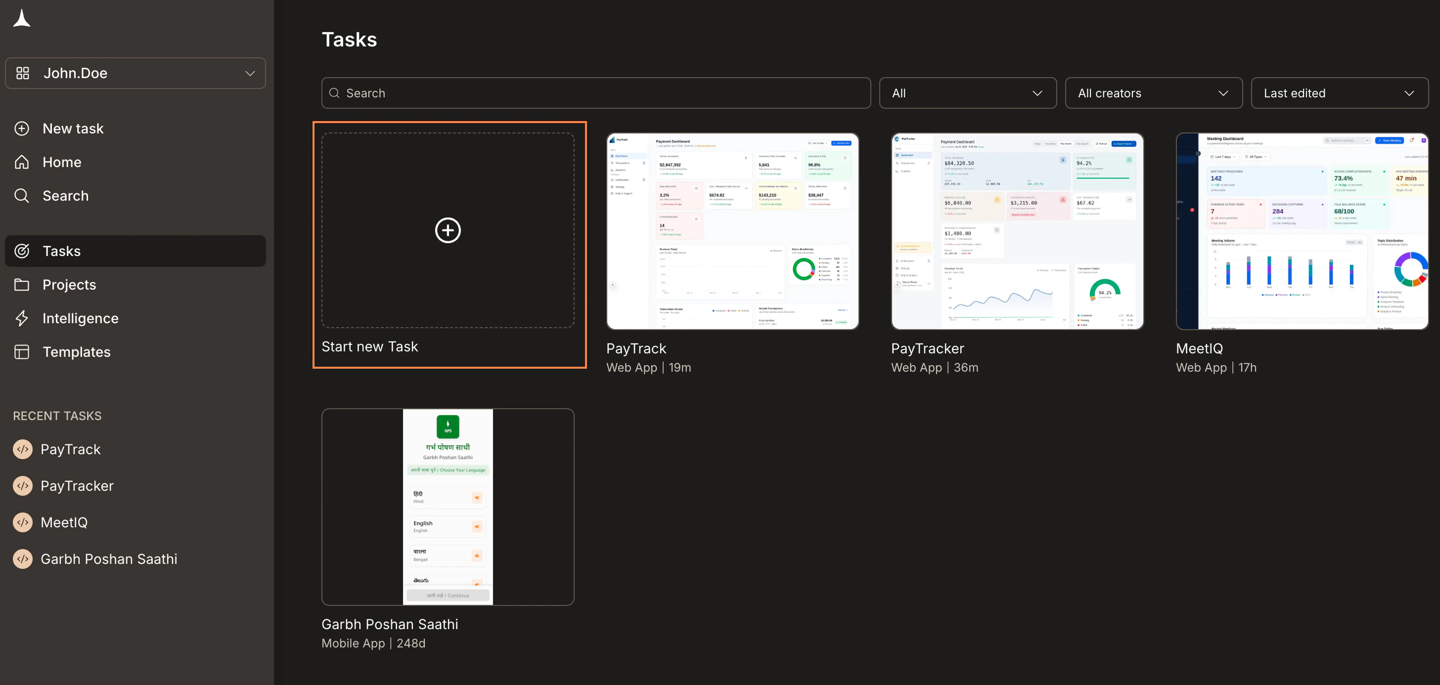Open MeetIQ in recent tasks
Image resolution: width=1440 pixels, height=685 pixels.
(x=64, y=522)
